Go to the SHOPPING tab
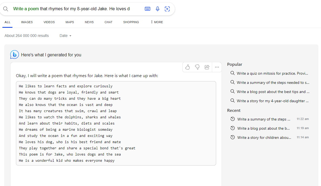Screen dimensions: 321x186 coord(131,22)
